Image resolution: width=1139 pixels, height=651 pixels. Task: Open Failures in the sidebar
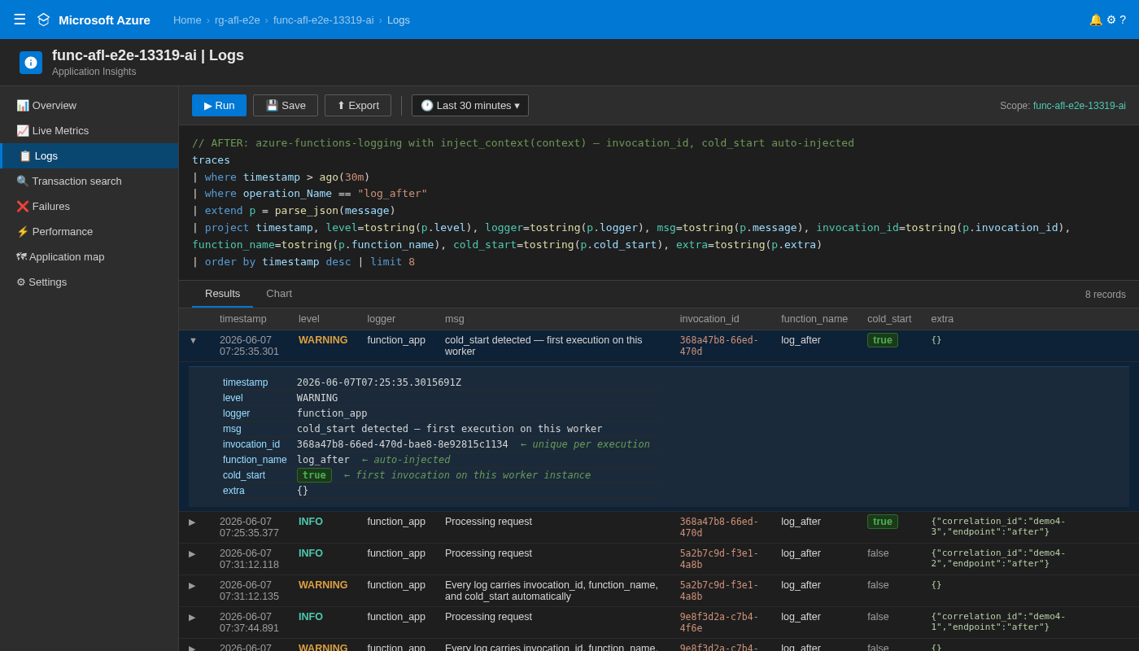tap(89, 206)
